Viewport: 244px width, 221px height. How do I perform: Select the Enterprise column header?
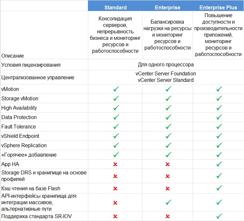click(x=168, y=7)
